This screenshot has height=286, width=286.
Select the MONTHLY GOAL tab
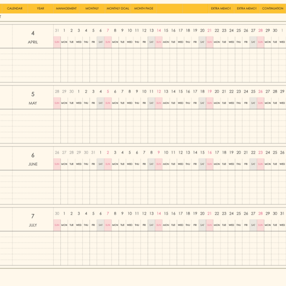(x=118, y=8)
